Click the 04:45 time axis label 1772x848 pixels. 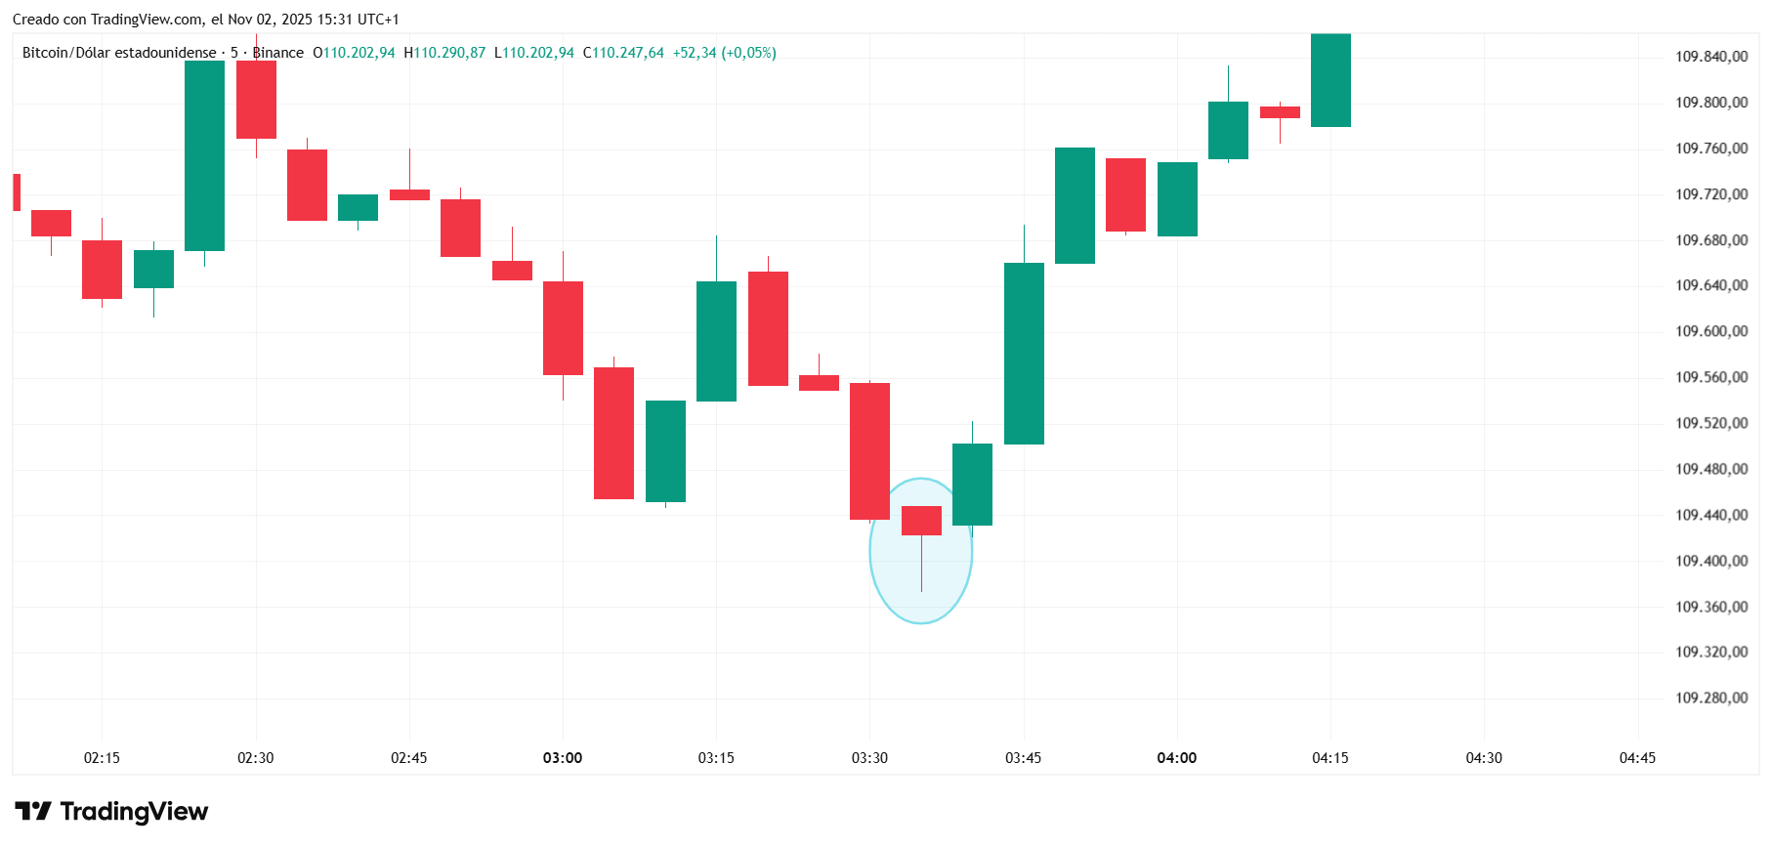tap(1637, 758)
